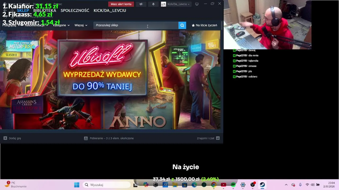Open Microsoft Edge from the taskbar
The width and height of the screenshot is (339, 190).
pos(194,185)
